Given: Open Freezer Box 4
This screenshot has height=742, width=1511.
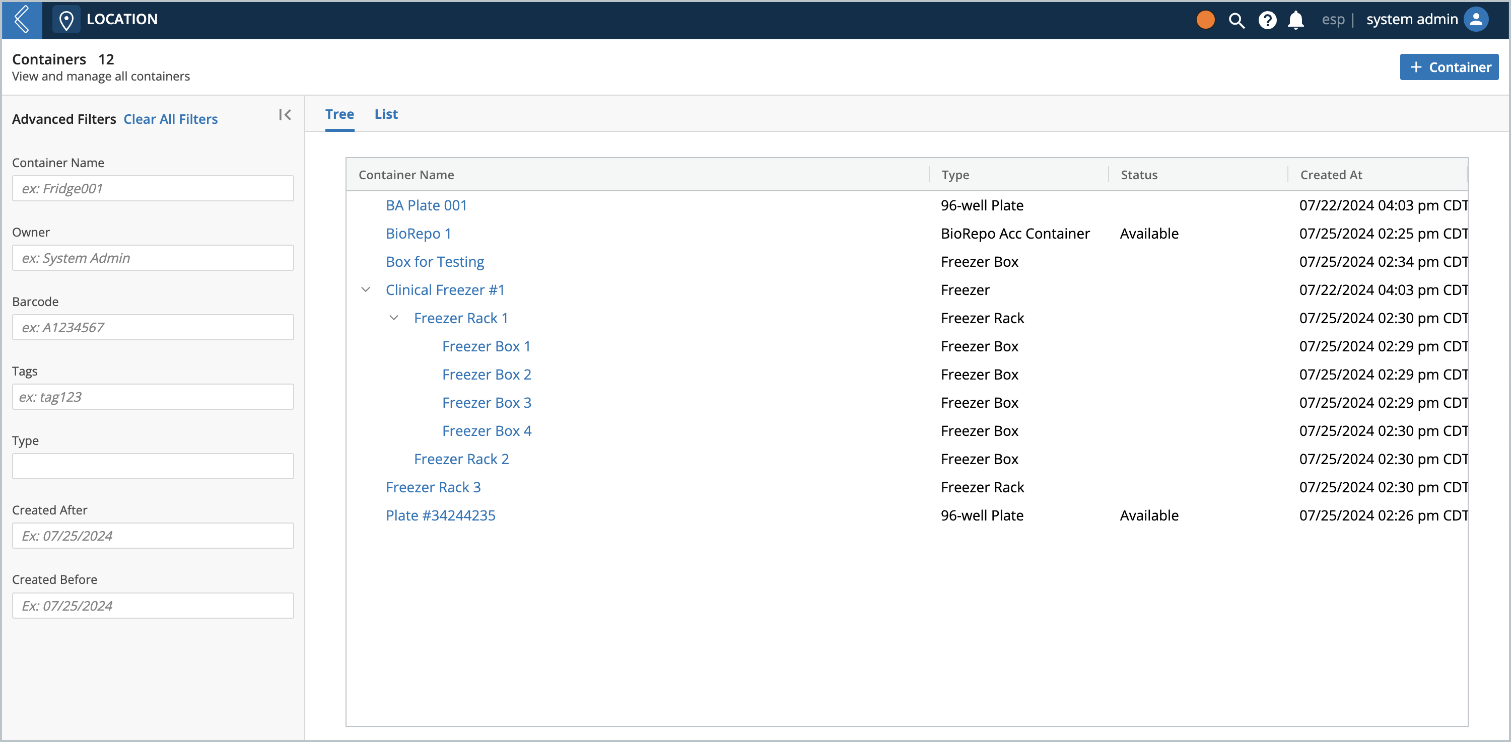Looking at the screenshot, I should (486, 430).
